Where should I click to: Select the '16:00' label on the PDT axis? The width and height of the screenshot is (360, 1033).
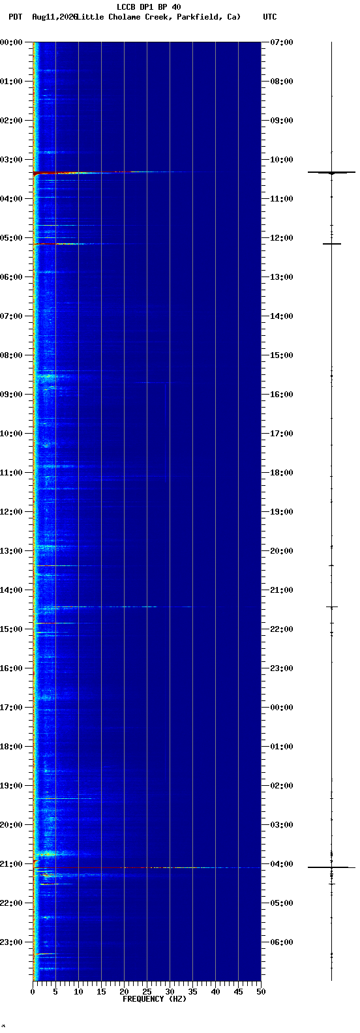11,668
